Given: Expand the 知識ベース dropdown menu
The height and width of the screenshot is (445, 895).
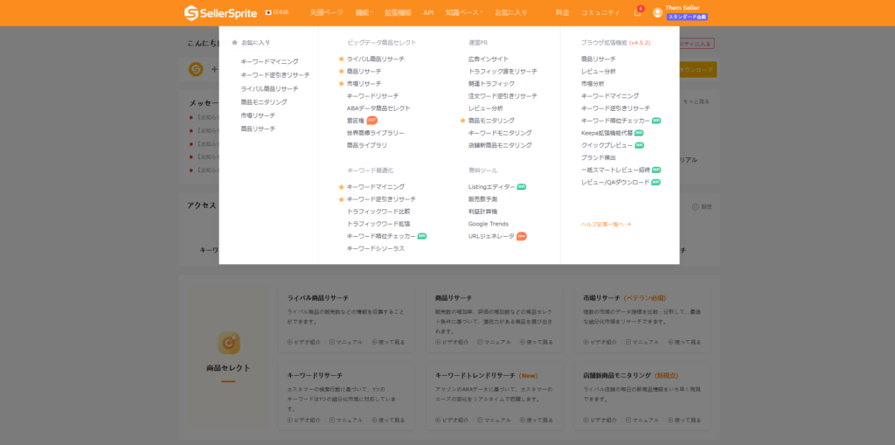Looking at the screenshot, I should tap(464, 13).
